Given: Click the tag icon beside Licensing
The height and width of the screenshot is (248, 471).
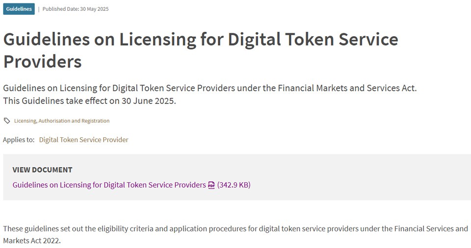Looking at the screenshot, I should (7, 121).
